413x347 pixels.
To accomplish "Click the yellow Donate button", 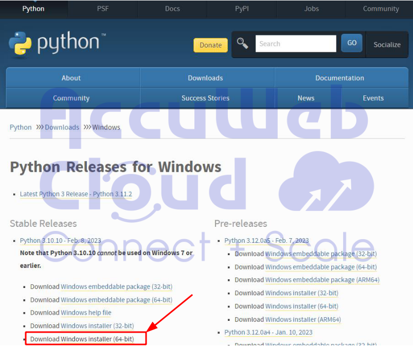I will pyautogui.click(x=210, y=45).
